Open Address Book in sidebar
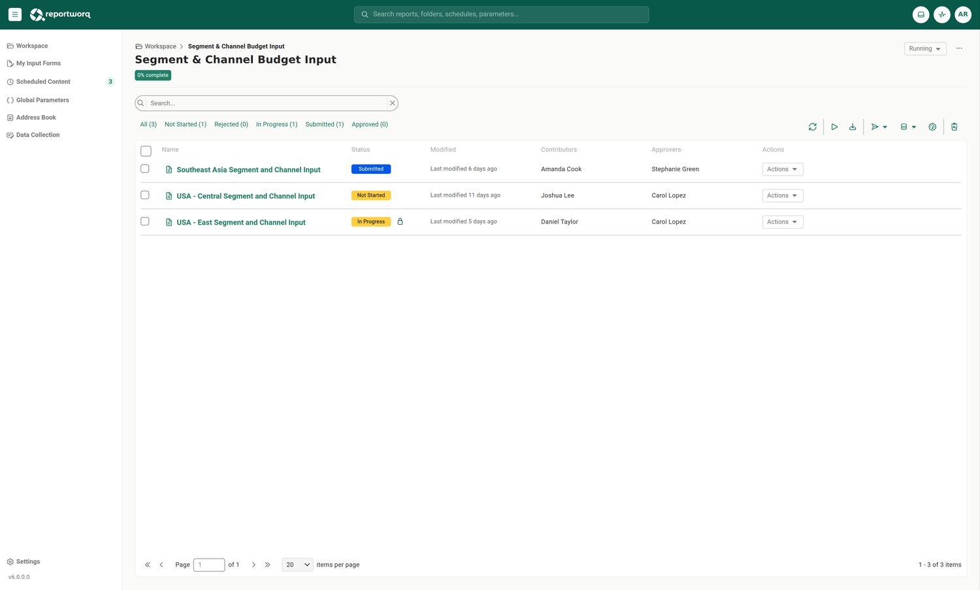 (x=36, y=118)
